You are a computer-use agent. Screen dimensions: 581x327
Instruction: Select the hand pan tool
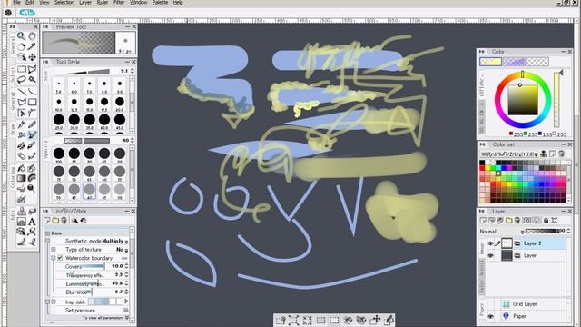(x=33, y=36)
